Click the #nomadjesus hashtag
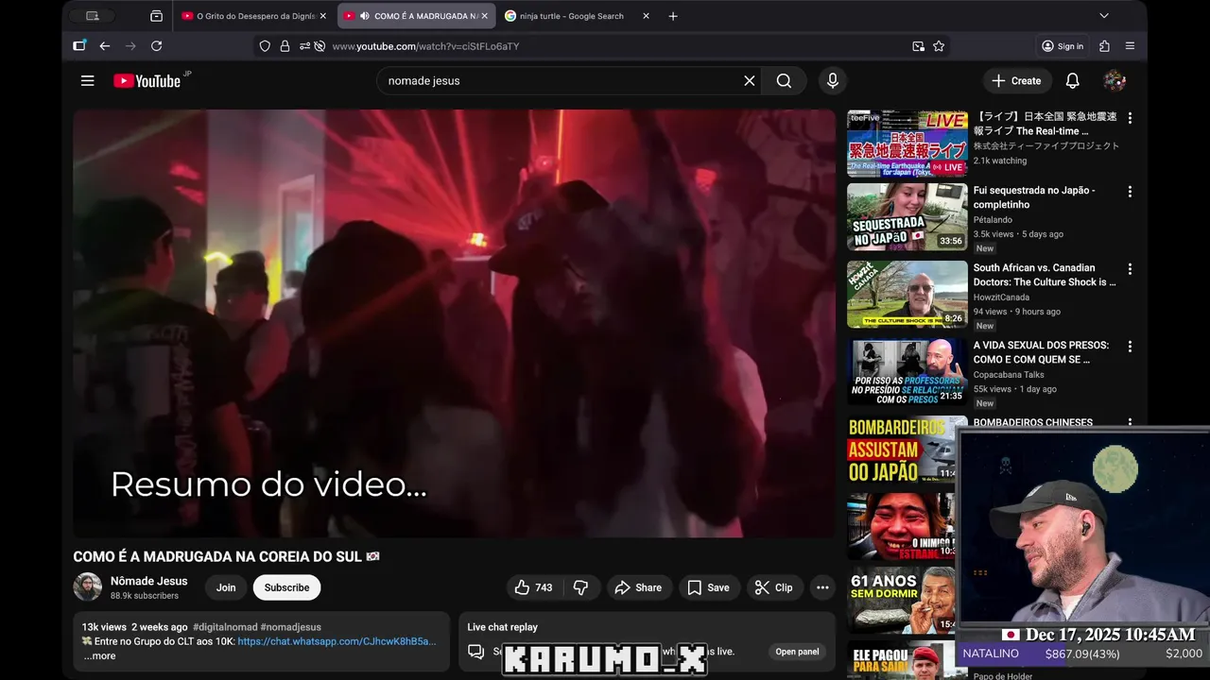1210x680 pixels. [x=291, y=627]
